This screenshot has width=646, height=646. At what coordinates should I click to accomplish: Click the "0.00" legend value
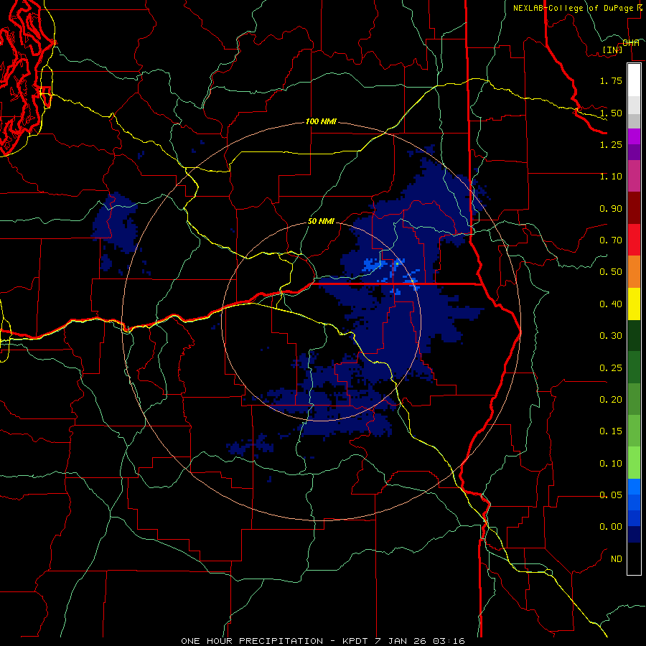(611, 527)
